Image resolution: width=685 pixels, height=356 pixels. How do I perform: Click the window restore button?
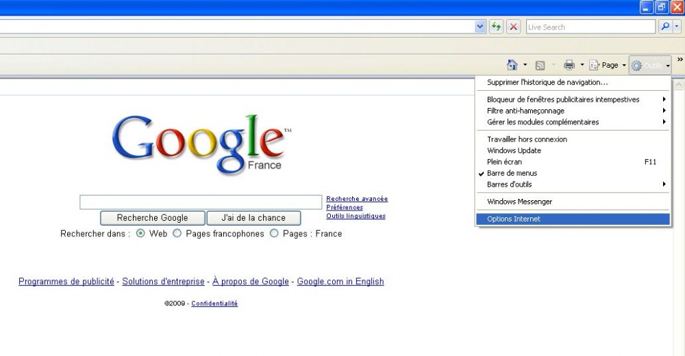click(662, 7)
